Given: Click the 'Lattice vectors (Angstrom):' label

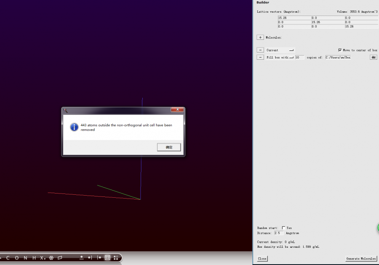Looking at the screenshot, I should tap(279, 12).
